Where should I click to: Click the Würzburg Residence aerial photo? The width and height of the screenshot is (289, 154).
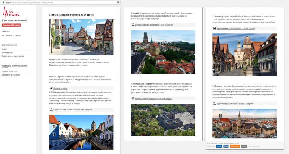point(163,120)
